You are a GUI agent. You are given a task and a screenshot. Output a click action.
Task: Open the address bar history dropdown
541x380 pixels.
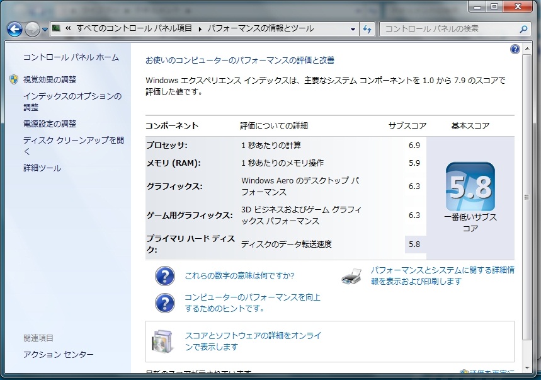[x=353, y=30]
